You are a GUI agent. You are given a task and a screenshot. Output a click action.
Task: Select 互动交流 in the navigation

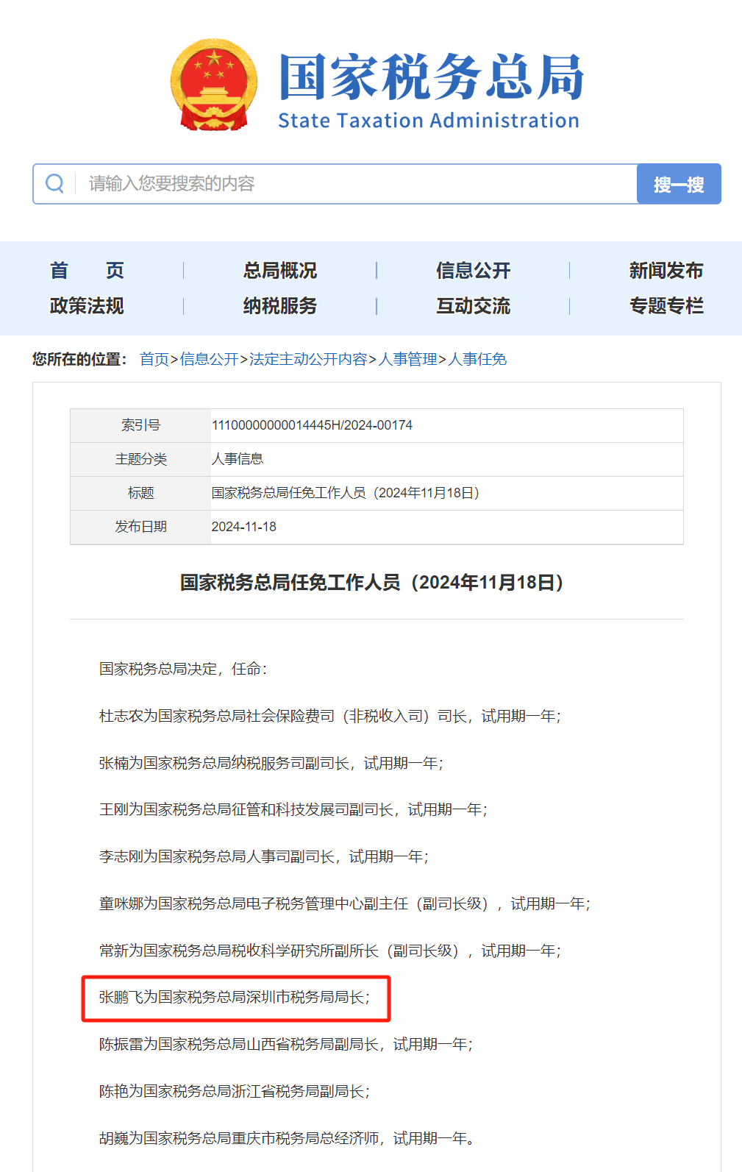(473, 306)
